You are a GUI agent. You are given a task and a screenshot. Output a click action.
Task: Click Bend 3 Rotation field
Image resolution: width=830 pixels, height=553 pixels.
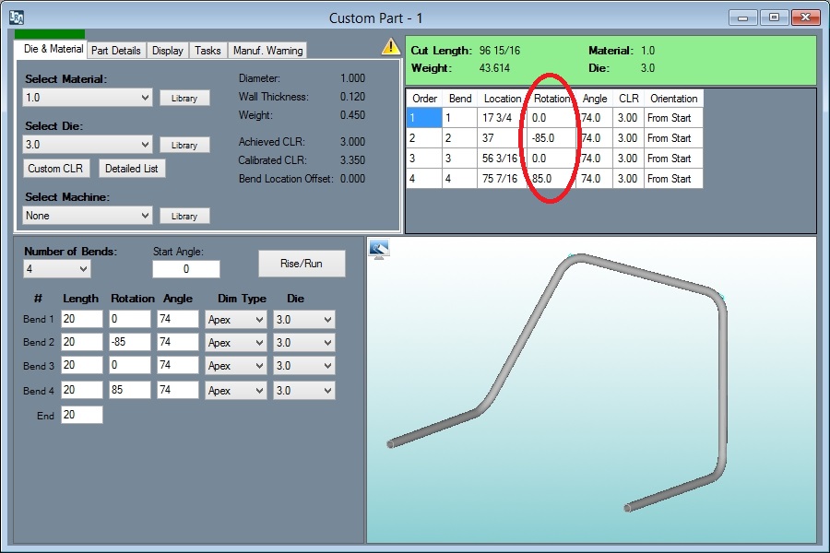point(130,365)
